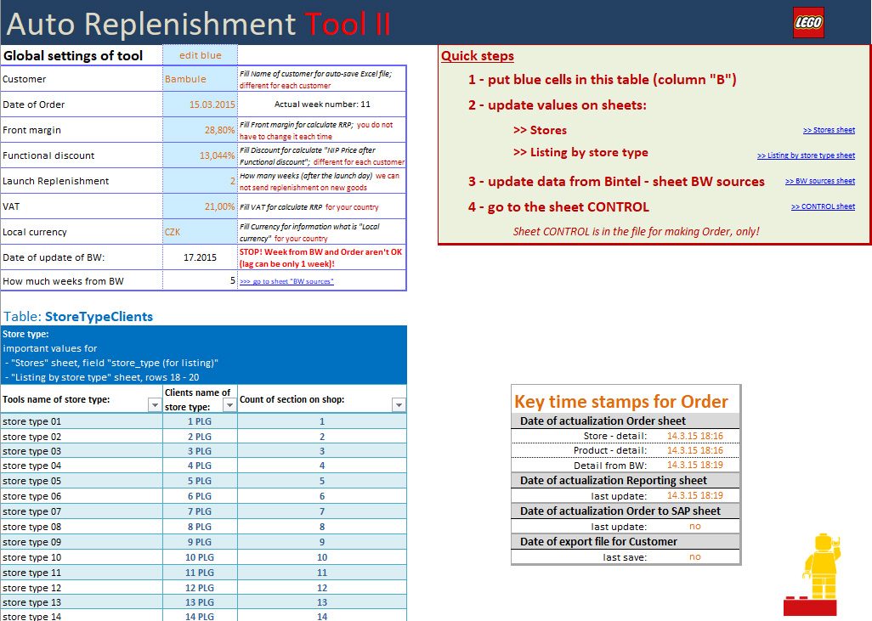Go to the CONTROL sheet link

823,206
